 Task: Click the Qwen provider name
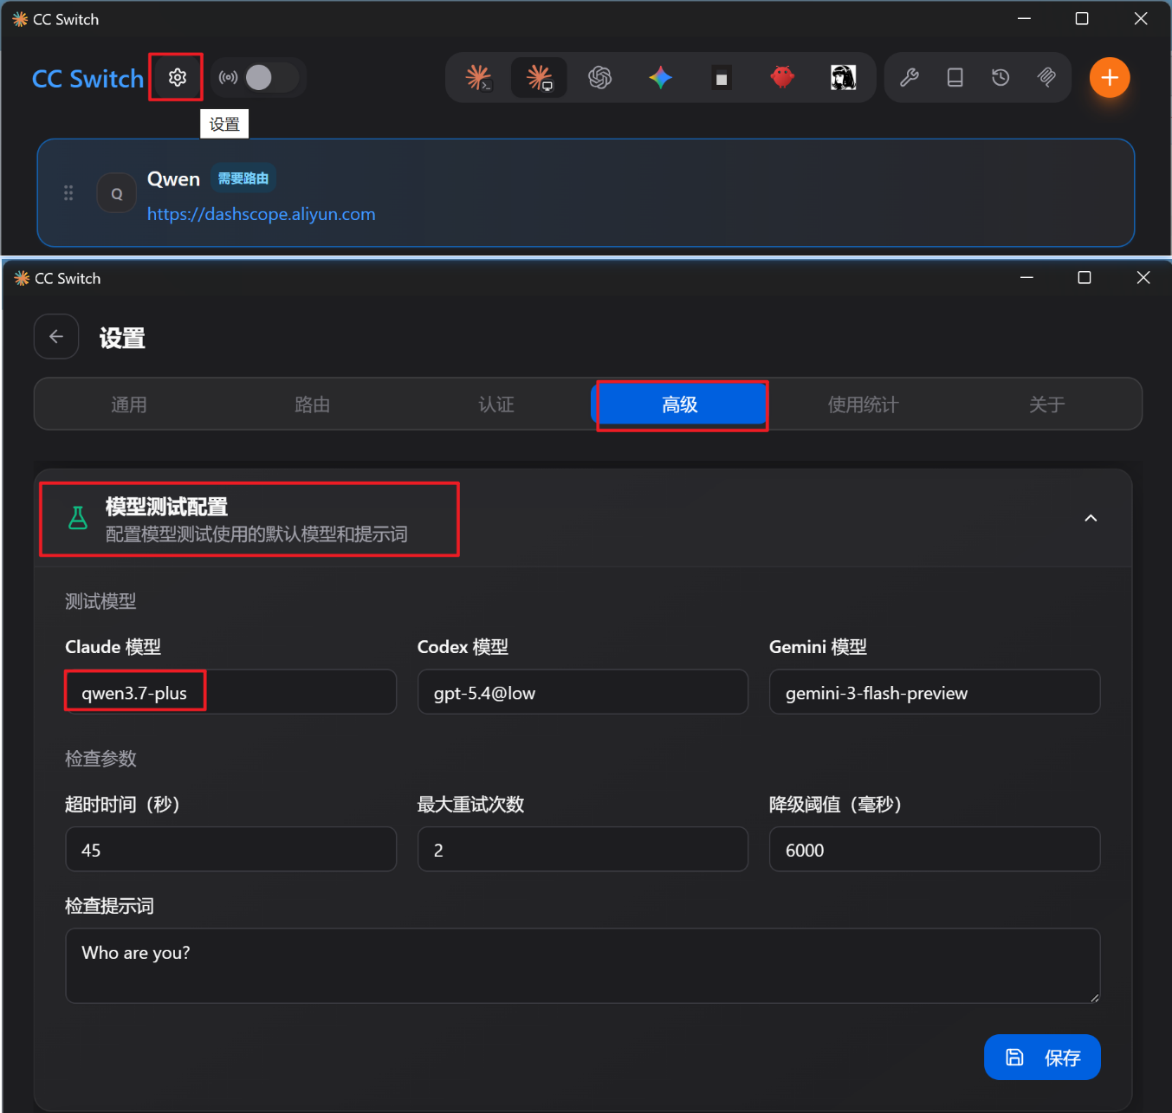(x=173, y=179)
